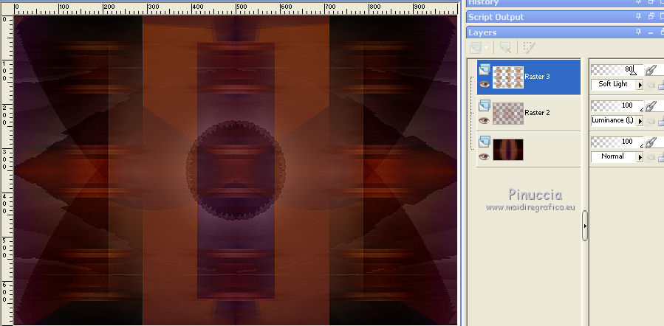Select the Raster 2 layer thumbnail
Image resolution: width=664 pixels, height=326 pixels.
508,113
